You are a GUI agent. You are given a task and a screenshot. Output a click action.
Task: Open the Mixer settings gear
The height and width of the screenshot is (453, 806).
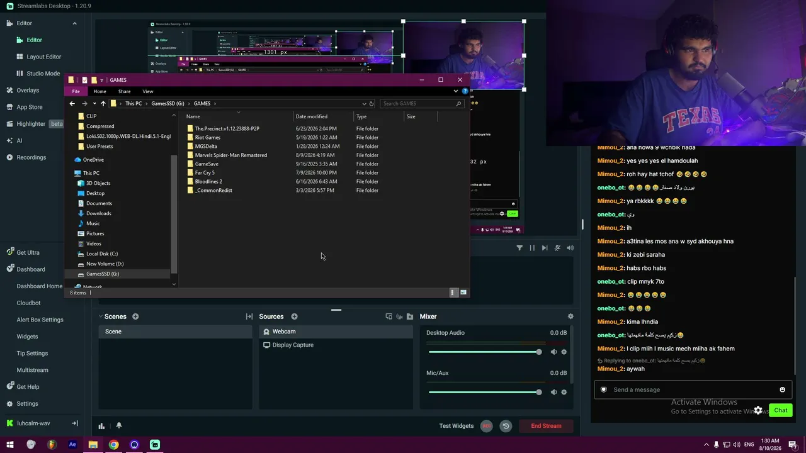pos(570,316)
